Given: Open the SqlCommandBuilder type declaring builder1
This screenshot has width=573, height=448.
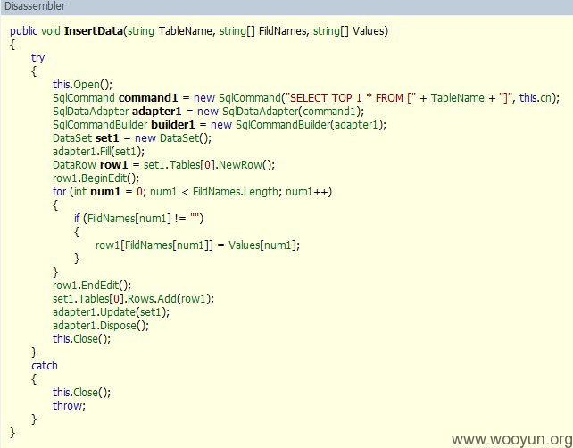Looking at the screenshot, I should click(x=100, y=125).
